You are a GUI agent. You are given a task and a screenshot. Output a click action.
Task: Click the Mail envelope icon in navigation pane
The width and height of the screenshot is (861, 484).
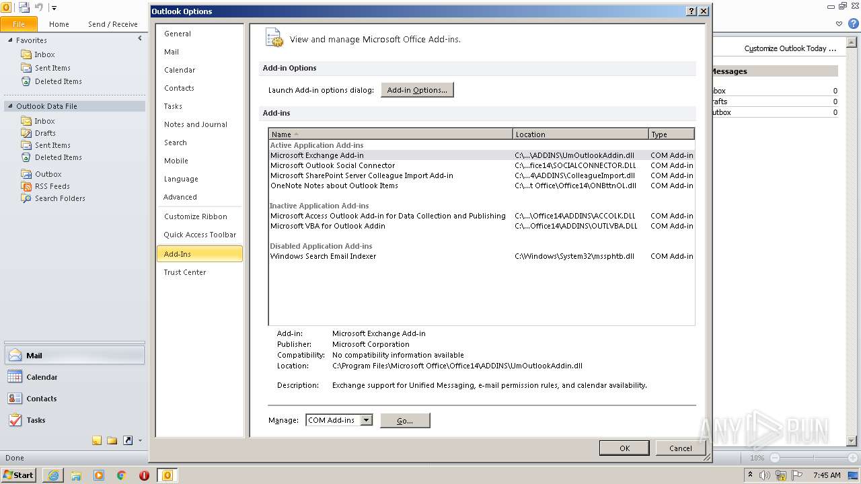15,356
